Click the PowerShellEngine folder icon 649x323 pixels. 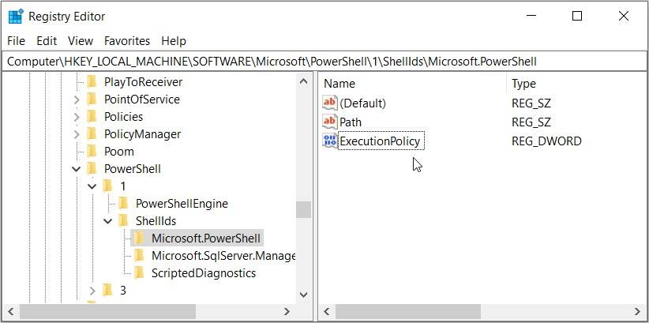tap(122, 203)
